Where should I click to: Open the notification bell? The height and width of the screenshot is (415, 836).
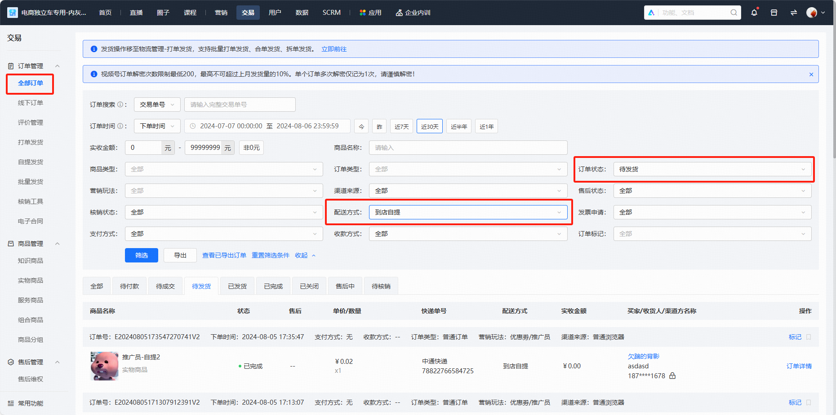coord(754,13)
